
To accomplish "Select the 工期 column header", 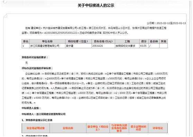I will click(x=127, y=41).
